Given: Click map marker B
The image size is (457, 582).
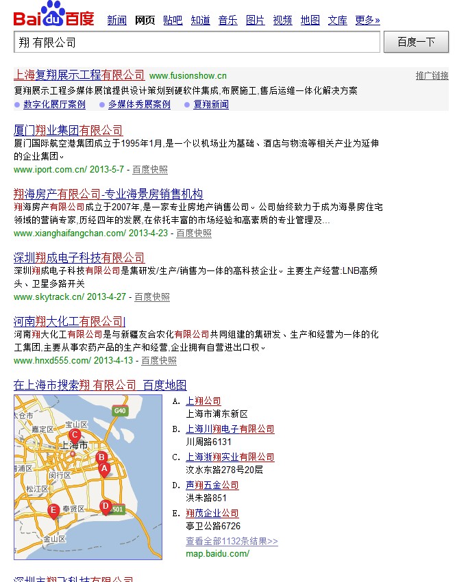Looking at the screenshot, I should pyautogui.click(x=101, y=458).
